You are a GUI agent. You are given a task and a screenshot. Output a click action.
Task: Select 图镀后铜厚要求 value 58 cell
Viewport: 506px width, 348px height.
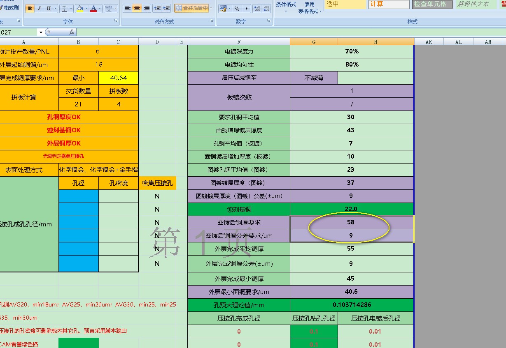click(x=352, y=222)
